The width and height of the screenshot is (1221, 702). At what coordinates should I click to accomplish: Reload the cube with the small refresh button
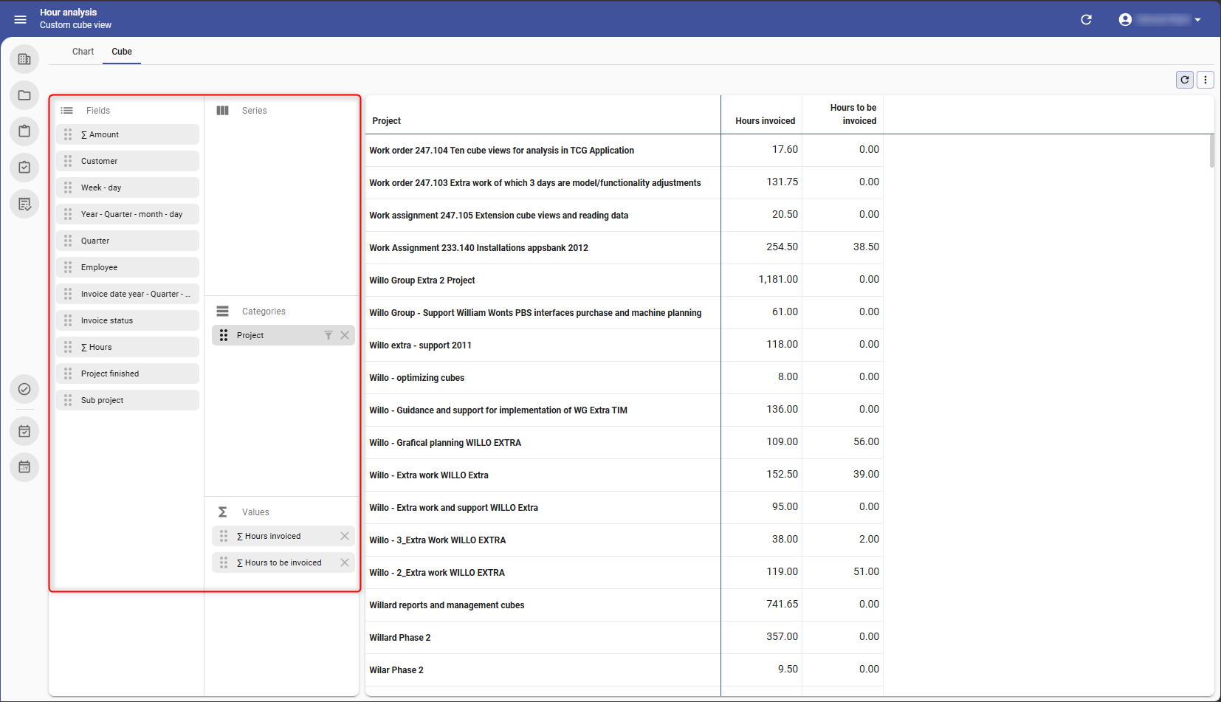(1185, 80)
